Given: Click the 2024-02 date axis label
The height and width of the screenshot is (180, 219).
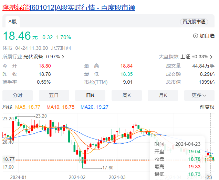Looking at the screenshot, I should (77, 177).
